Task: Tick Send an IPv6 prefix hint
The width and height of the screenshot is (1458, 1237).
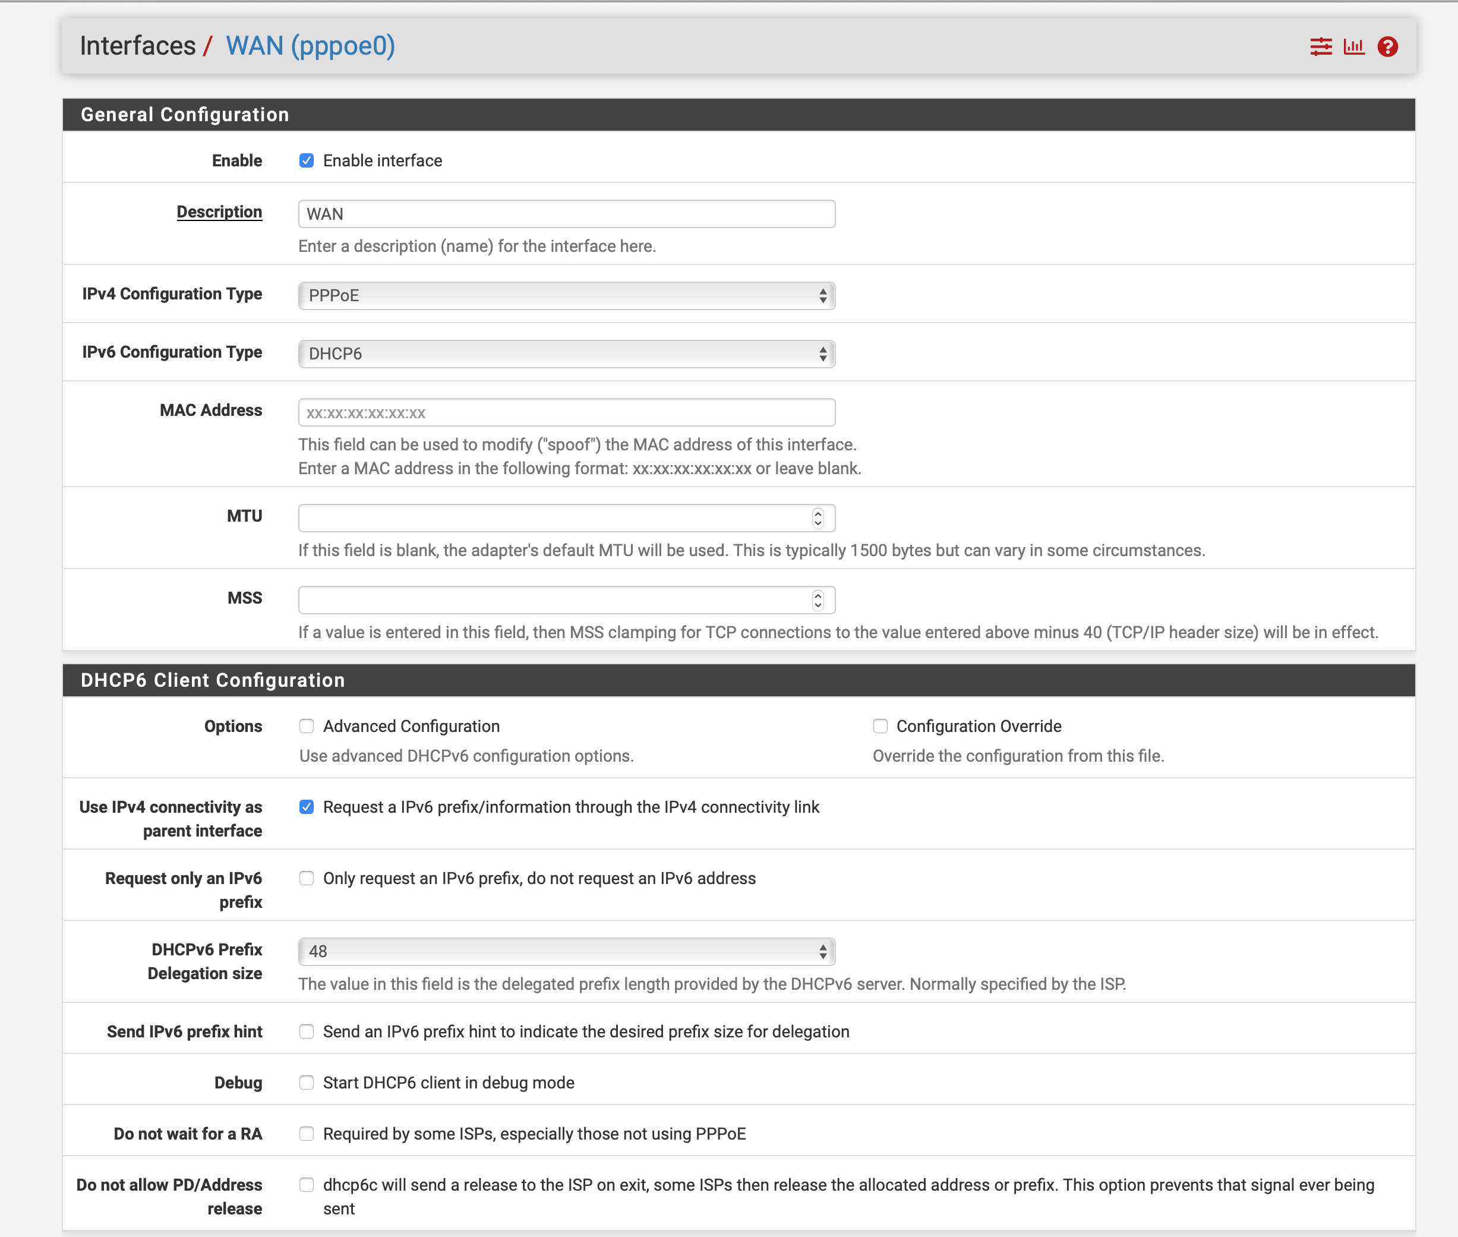Action: click(307, 1031)
